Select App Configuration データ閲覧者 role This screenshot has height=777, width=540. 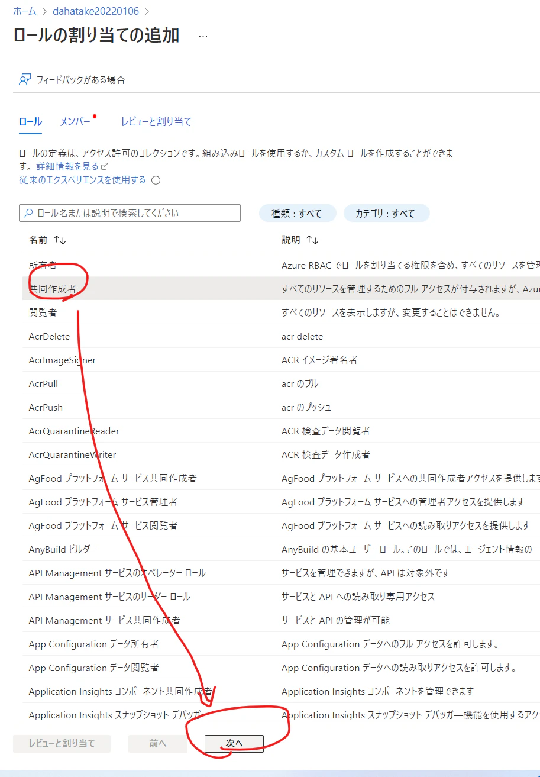281,668
